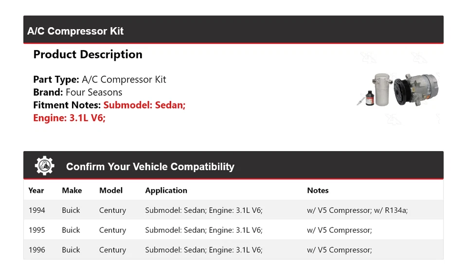
Task: Click Confirm Your Vehicle Compatibility heading
Action: [150, 167]
